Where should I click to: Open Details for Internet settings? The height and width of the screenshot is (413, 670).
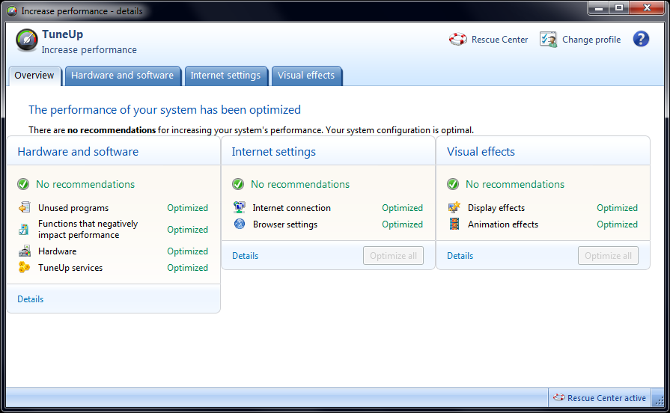[246, 256]
